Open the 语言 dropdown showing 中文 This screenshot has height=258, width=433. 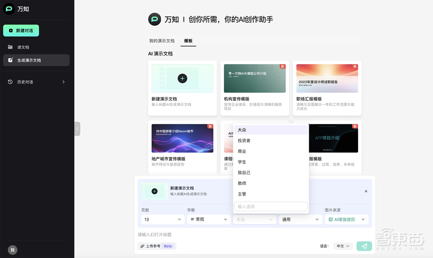(343, 246)
